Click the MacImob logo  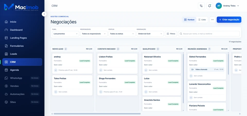(x=21, y=7)
